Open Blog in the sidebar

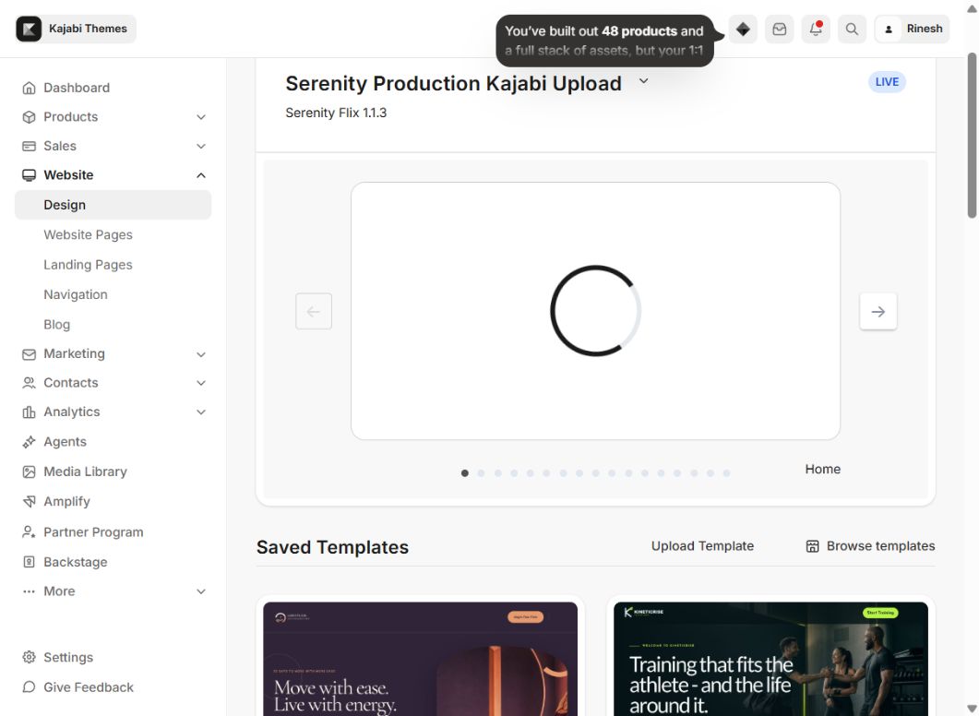(x=57, y=325)
